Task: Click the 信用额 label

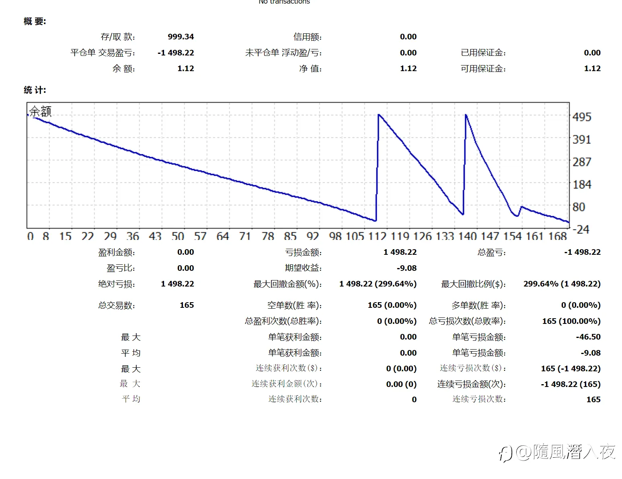Action: 308,37
